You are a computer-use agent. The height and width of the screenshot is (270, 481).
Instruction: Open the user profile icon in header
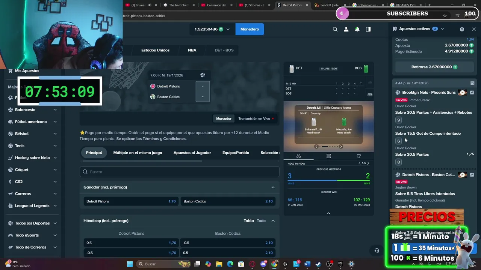(346, 29)
